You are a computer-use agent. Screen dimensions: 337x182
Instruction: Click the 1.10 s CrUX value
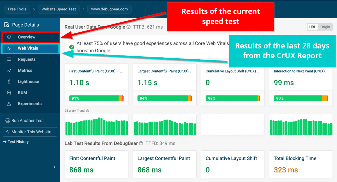pyautogui.click(x=79, y=83)
